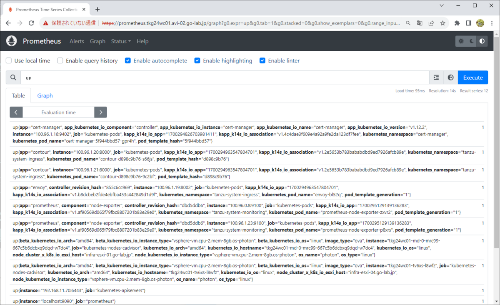
Task: Click the cert-manager up series row
Action: [x=248, y=134]
